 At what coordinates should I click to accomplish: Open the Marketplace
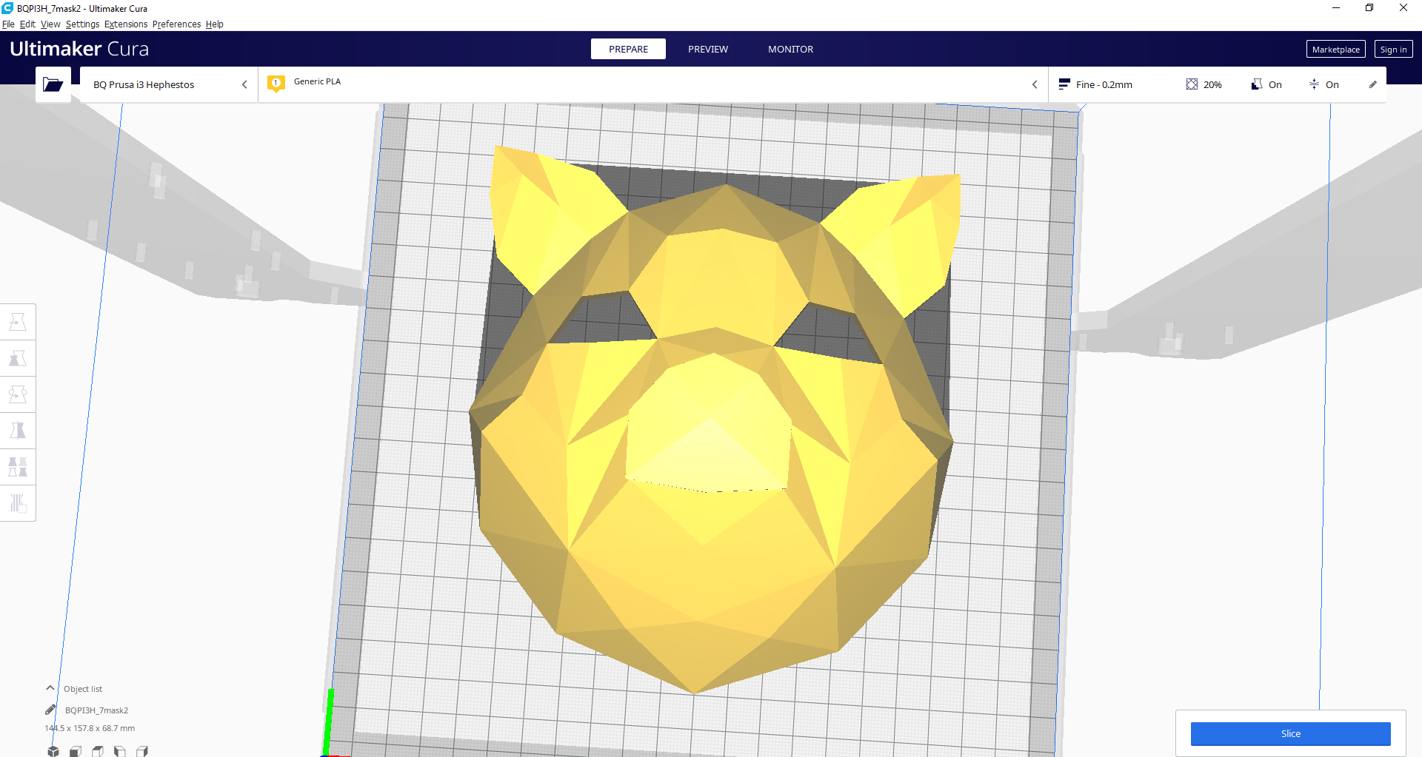(1335, 49)
